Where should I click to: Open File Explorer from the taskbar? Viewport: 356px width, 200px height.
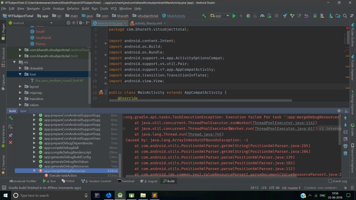pos(143,195)
